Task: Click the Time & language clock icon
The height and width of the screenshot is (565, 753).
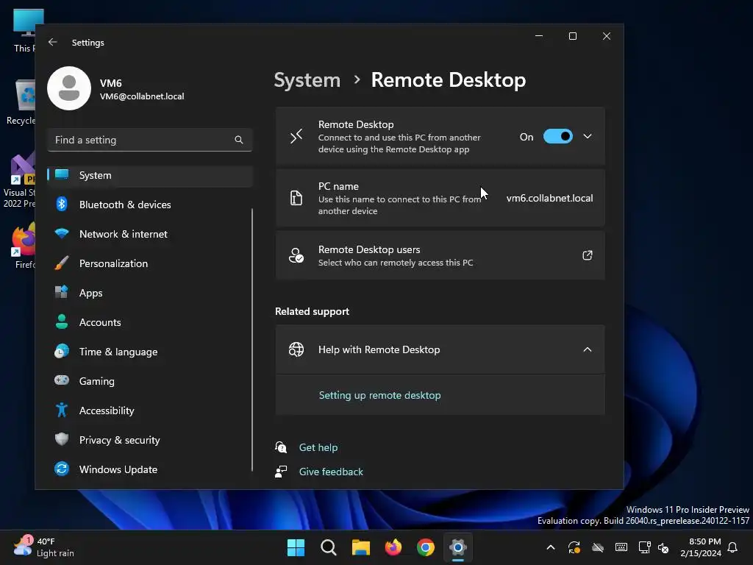Action: click(x=62, y=351)
